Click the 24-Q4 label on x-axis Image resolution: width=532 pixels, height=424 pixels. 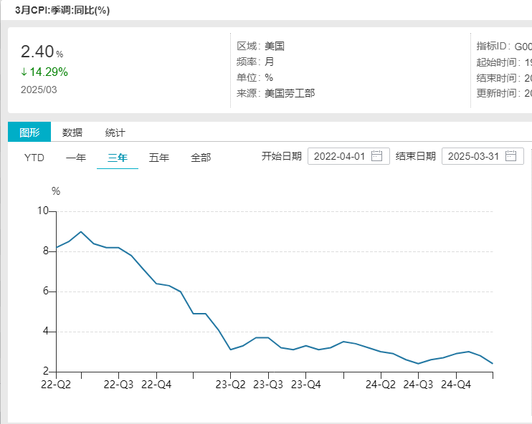click(455, 384)
